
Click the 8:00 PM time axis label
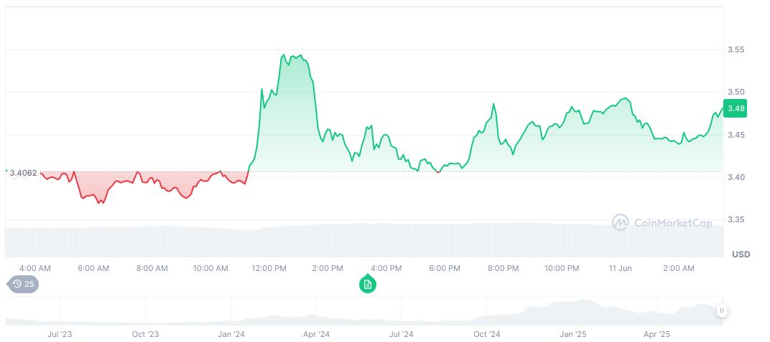(x=503, y=268)
